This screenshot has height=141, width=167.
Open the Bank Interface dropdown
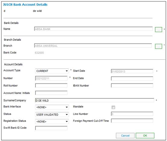click(x=52, y=107)
